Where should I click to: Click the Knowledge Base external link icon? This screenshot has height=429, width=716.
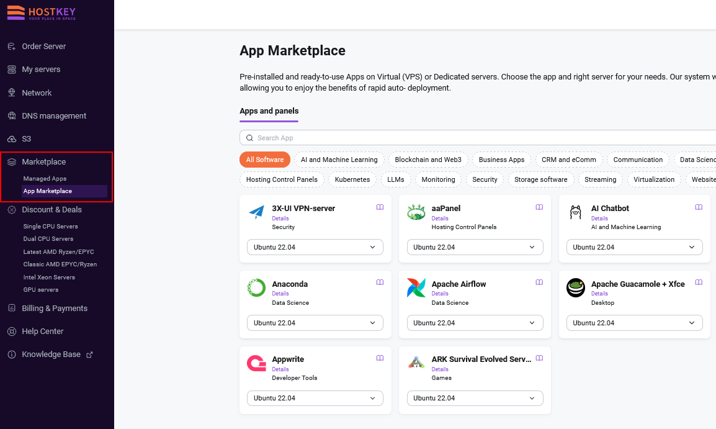(x=89, y=354)
